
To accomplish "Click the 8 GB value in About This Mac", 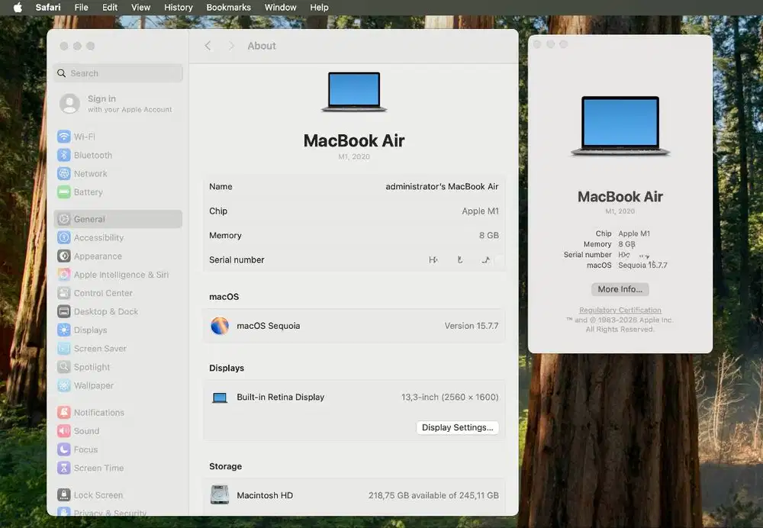I will tap(626, 244).
